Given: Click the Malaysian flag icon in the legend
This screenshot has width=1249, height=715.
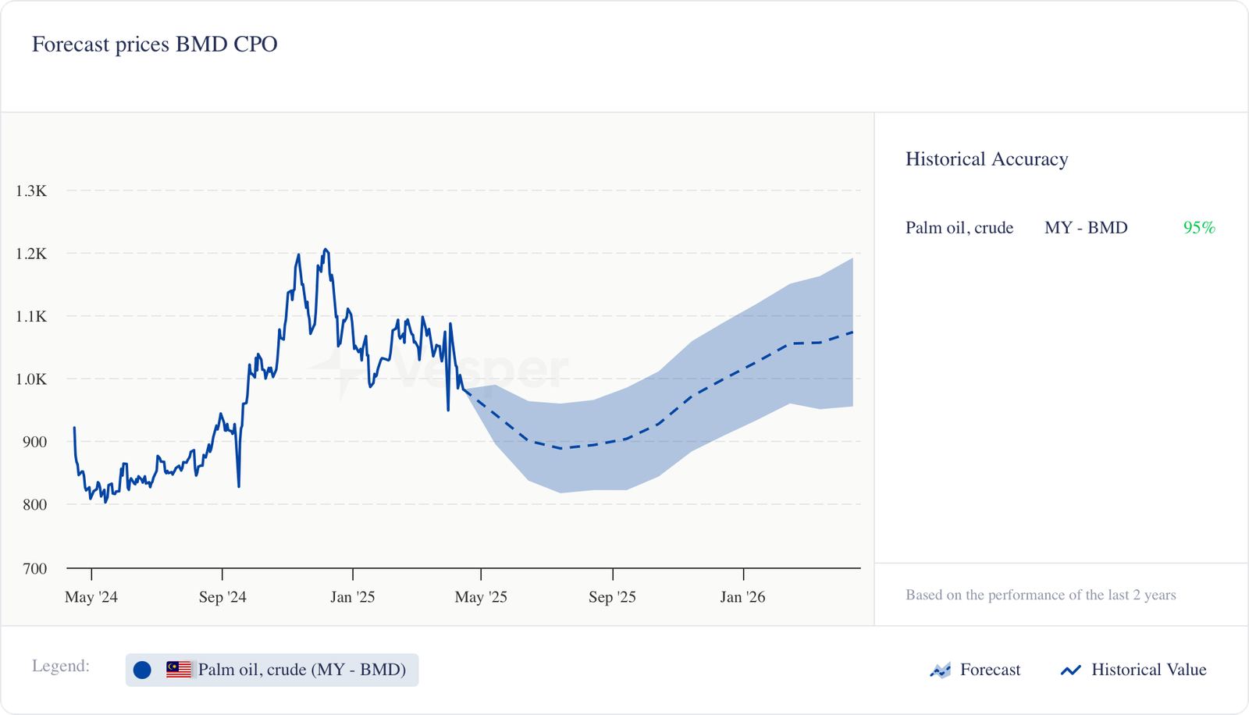Looking at the screenshot, I should [x=179, y=670].
